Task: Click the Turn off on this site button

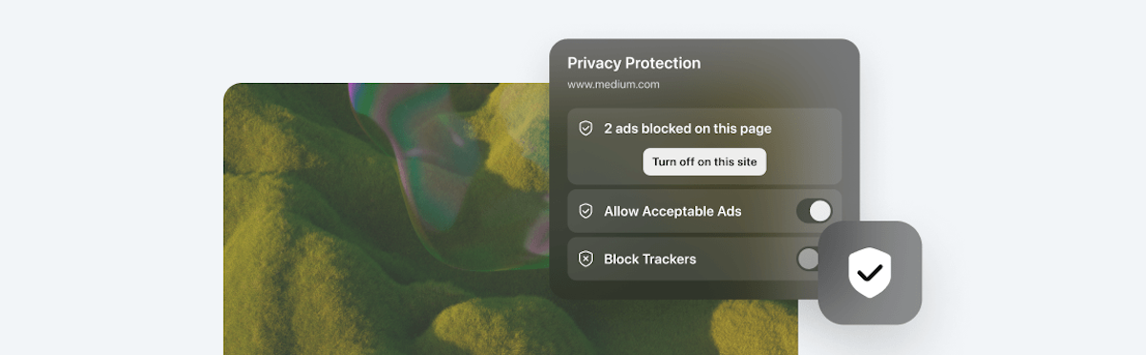Action: click(705, 161)
